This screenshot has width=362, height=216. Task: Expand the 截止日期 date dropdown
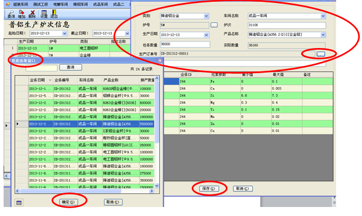(x=127, y=34)
